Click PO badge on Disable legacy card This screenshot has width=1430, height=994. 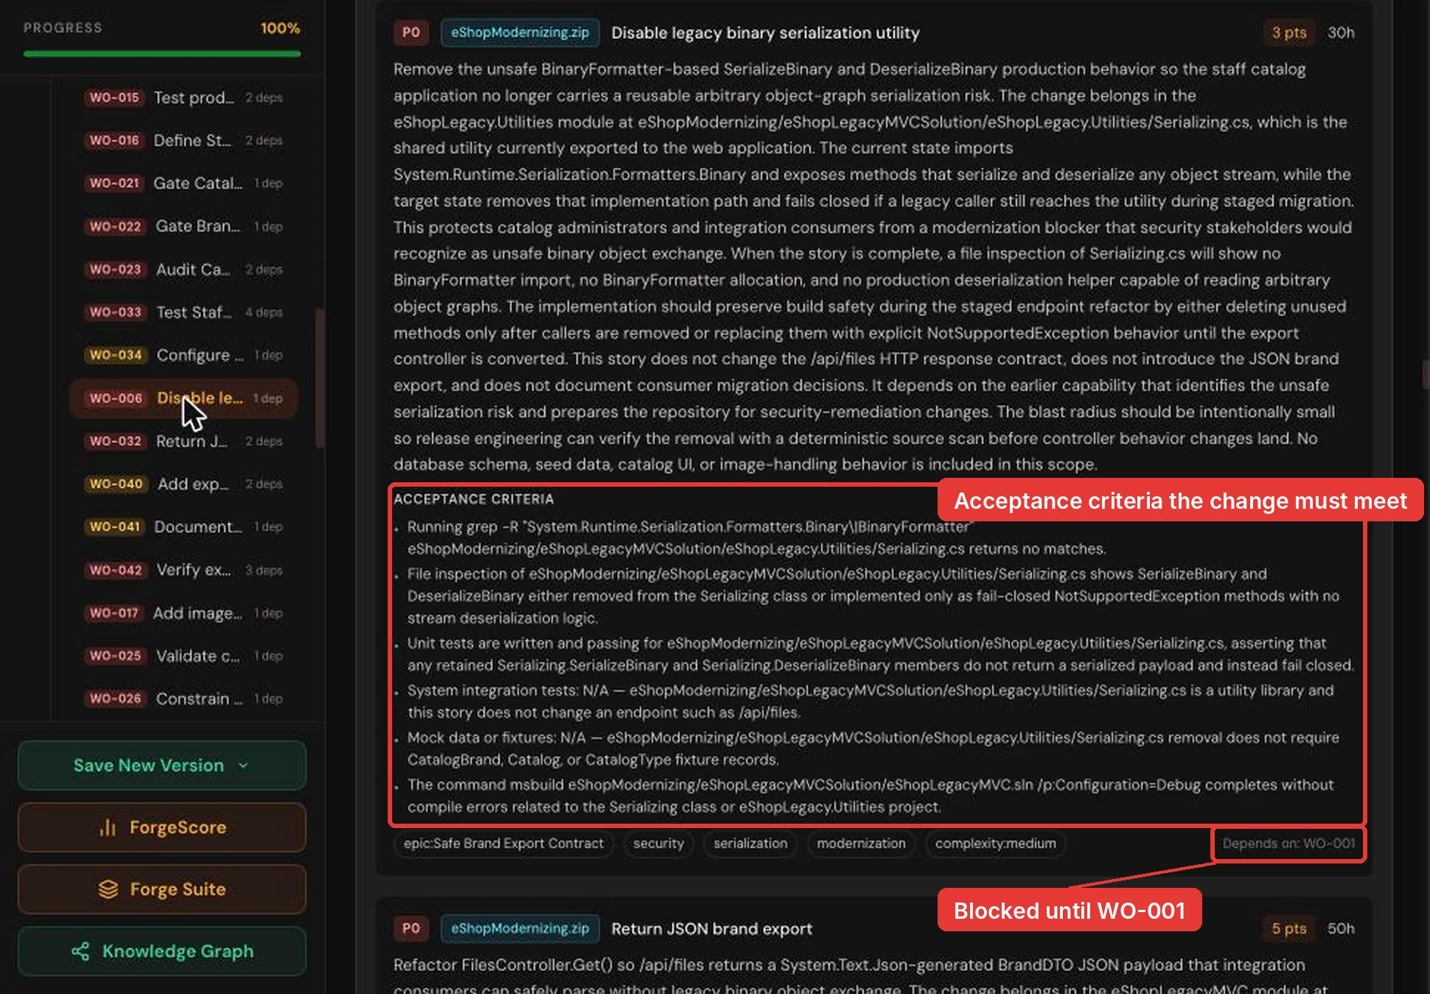tap(411, 32)
